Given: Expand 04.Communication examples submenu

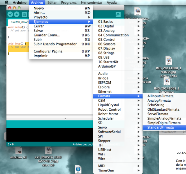Looking at the screenshot, I should click(x=118, y=35).
